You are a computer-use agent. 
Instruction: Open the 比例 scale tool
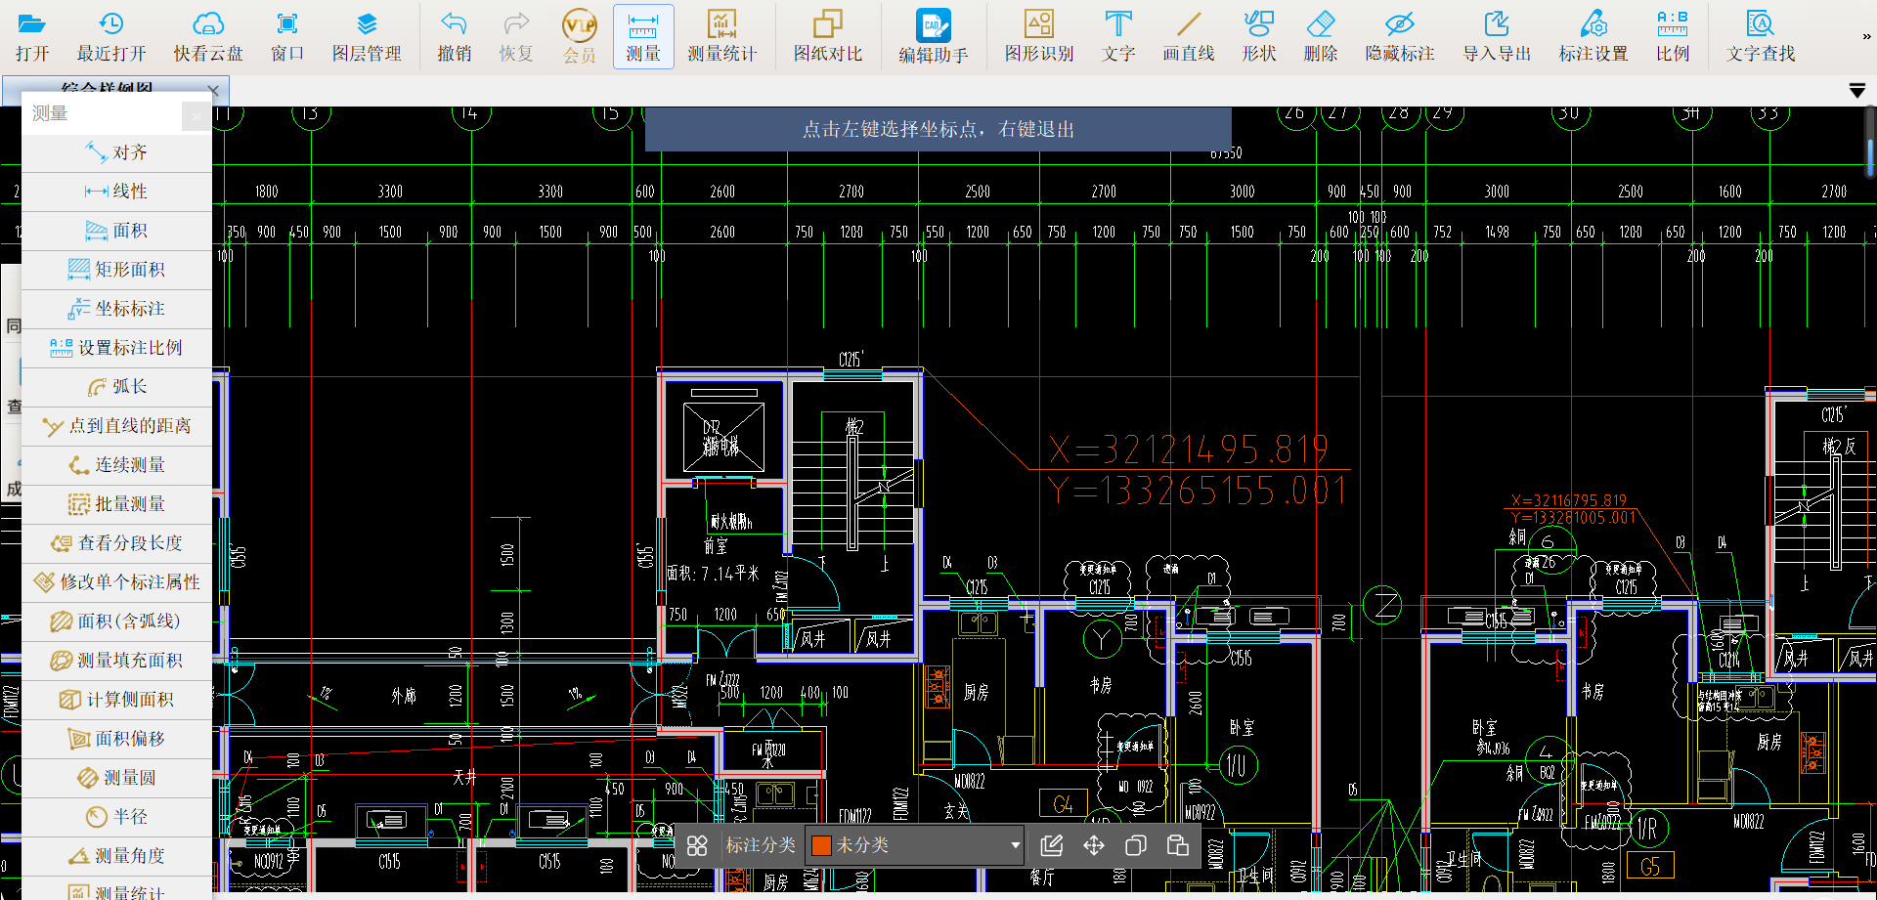click(x=1673, y=37)
